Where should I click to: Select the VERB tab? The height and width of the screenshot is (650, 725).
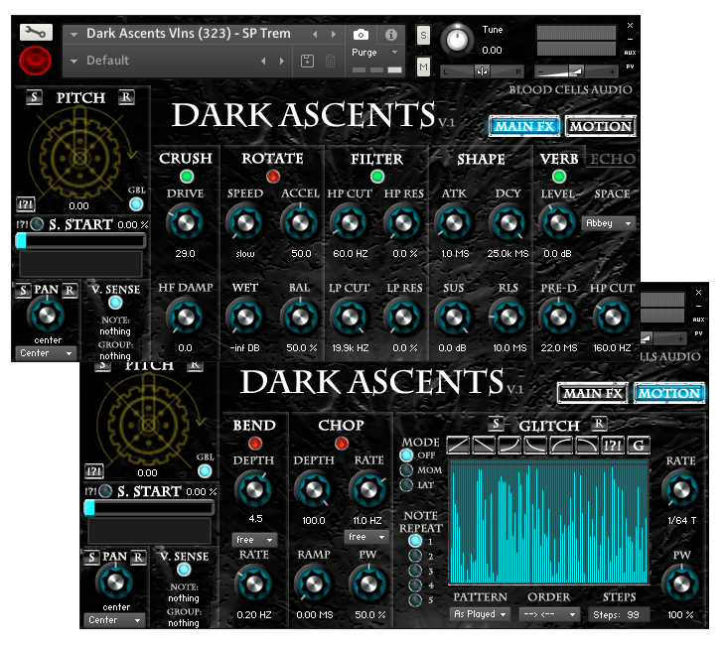[x=559, y=159]
